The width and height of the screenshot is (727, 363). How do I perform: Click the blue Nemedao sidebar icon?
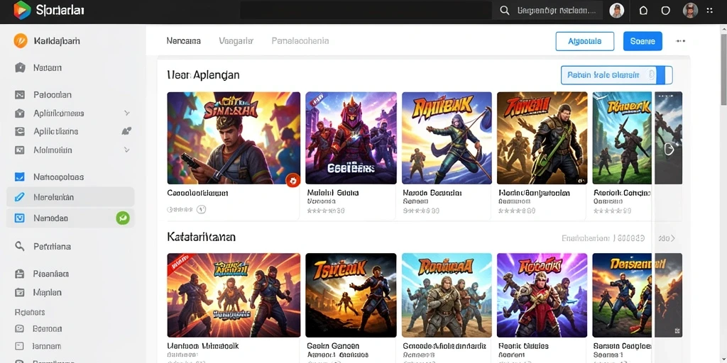(x=19, y=218)
